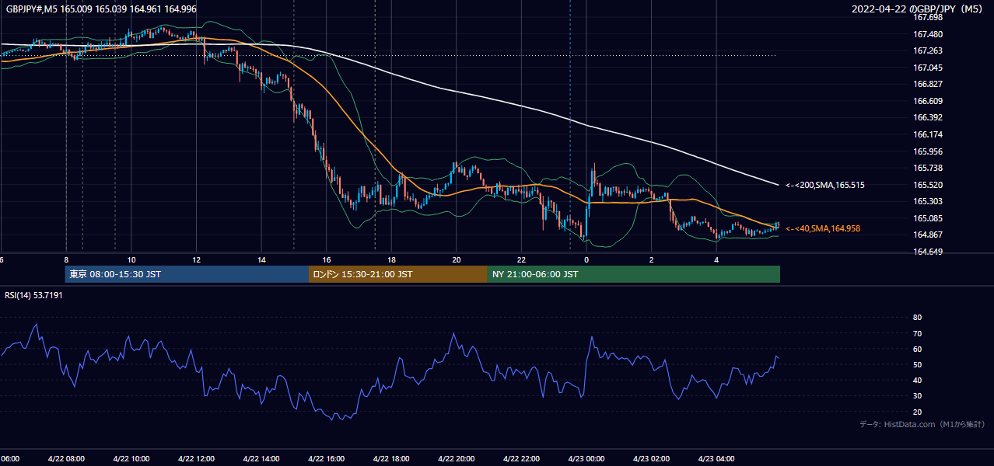Click RSI scale value 80

917,318
